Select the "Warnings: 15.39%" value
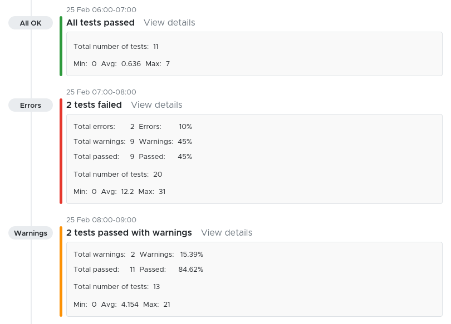Screen dimensions: 451x324 click(171, 255)
